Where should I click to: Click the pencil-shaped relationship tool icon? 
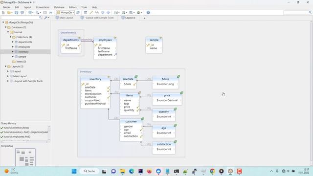(91, 13)
